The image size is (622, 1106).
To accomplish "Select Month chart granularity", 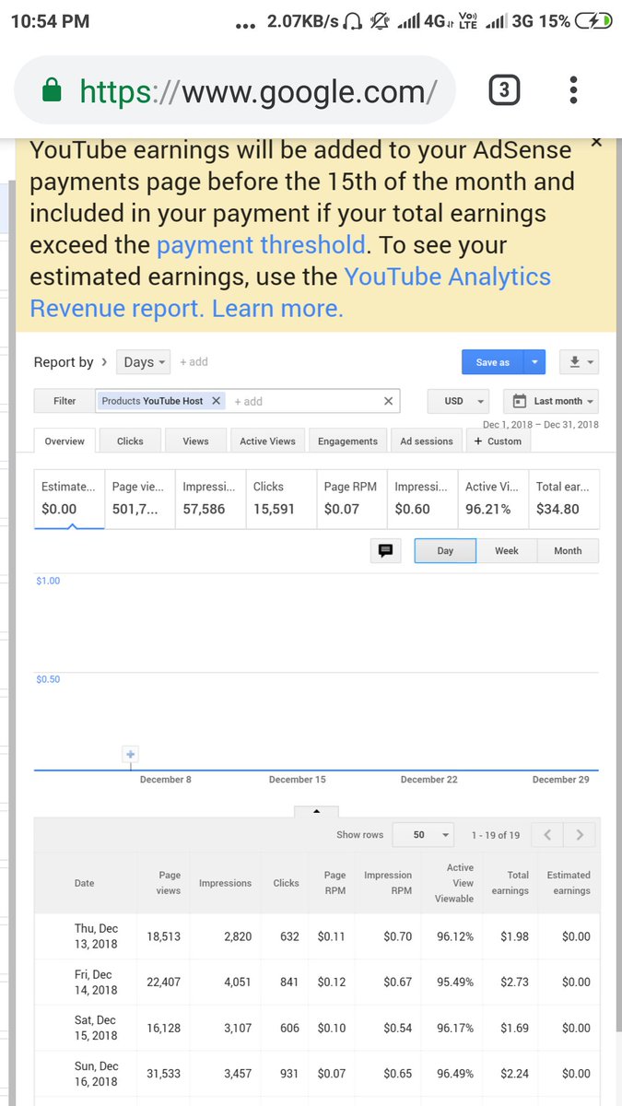I will tap(568, 551).
